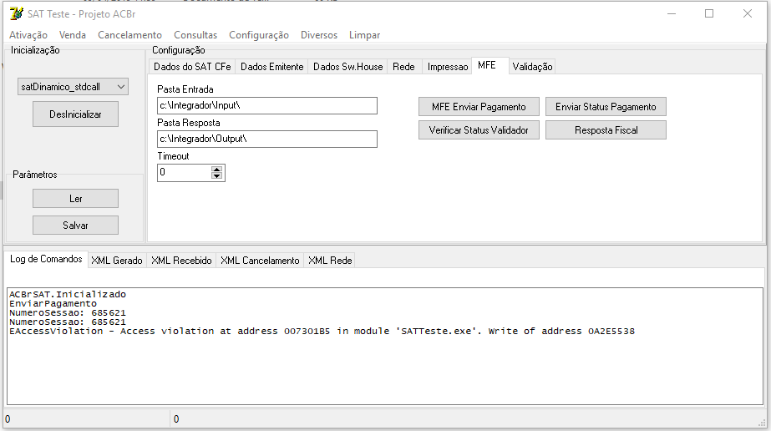Screen dimensions: 771x431
Task: Switch to the Dados do SAT CFe tab
Action: click(x=192, y=67)
